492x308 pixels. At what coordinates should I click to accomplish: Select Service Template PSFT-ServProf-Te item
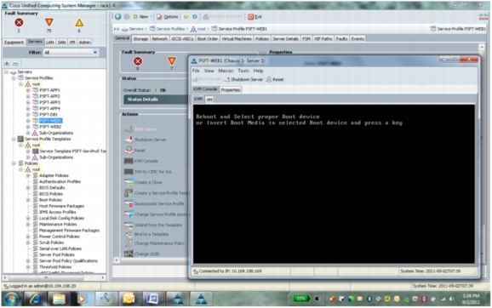pyautogui.click(x=73, y=151)
